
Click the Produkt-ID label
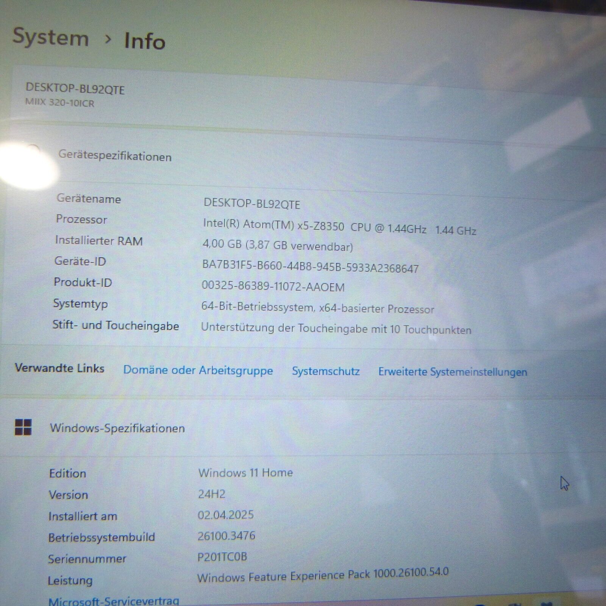click(x=83, y=282)
